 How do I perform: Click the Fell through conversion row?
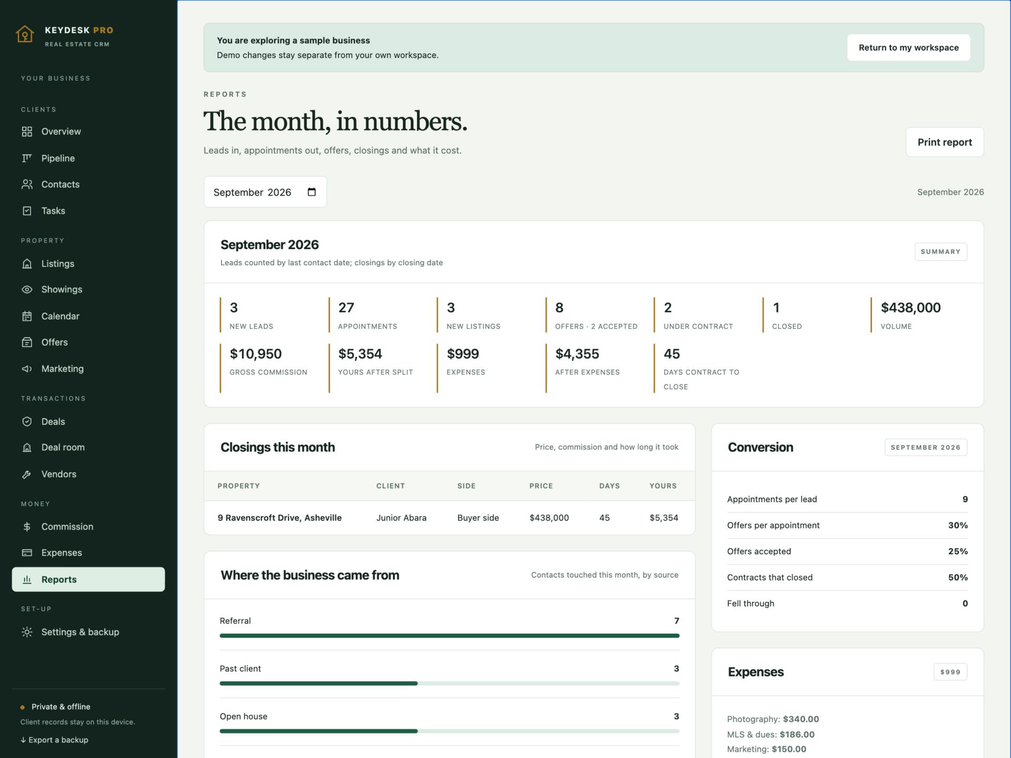(x=847, y=603)
